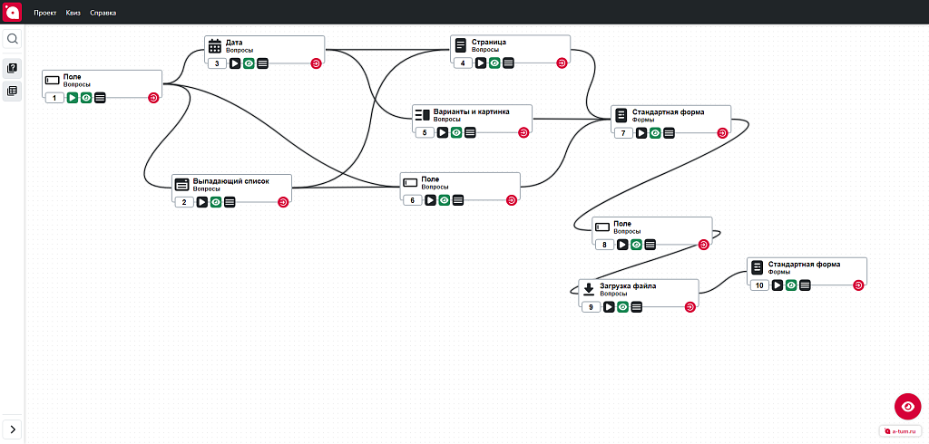The width and height of the screenshot is (929, 444).
Task: Open the questions panel icon in sidebar
Action: pos(12,68)
